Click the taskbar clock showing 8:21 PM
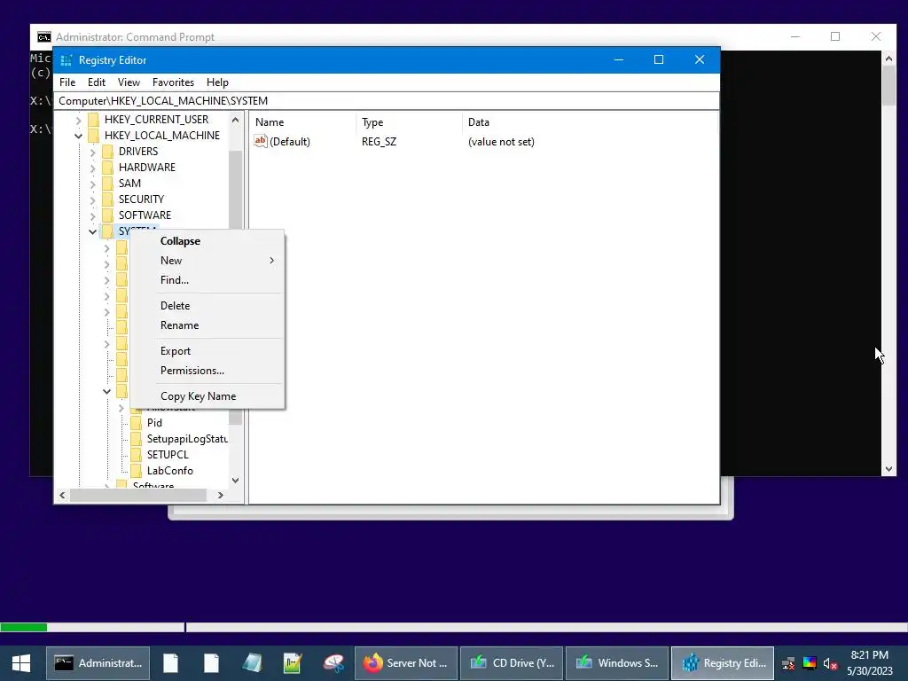 (x=870, y=663)
